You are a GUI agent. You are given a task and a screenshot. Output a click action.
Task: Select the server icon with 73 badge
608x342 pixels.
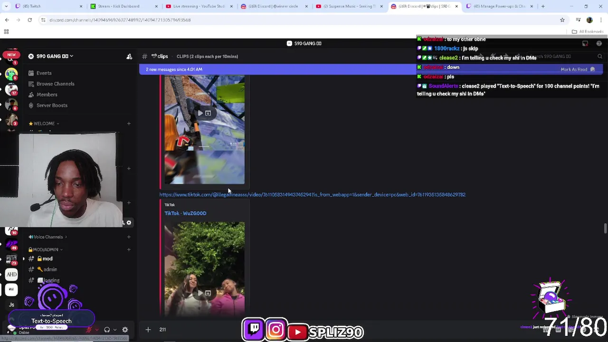[11, 260]
